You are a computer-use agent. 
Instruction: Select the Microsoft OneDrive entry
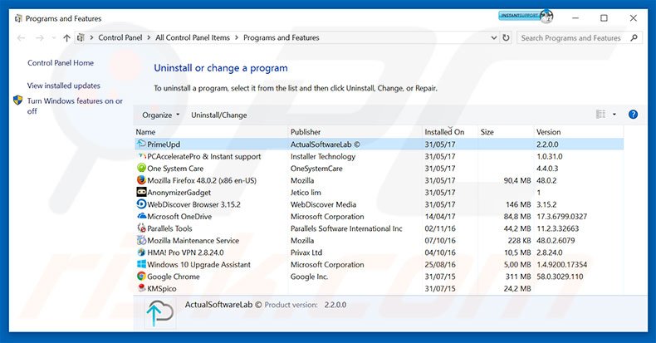[379, 216]
